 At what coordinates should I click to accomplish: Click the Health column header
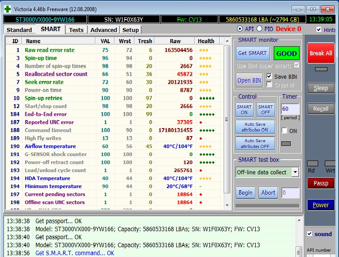pyautogui.click(x=207, y=41)
